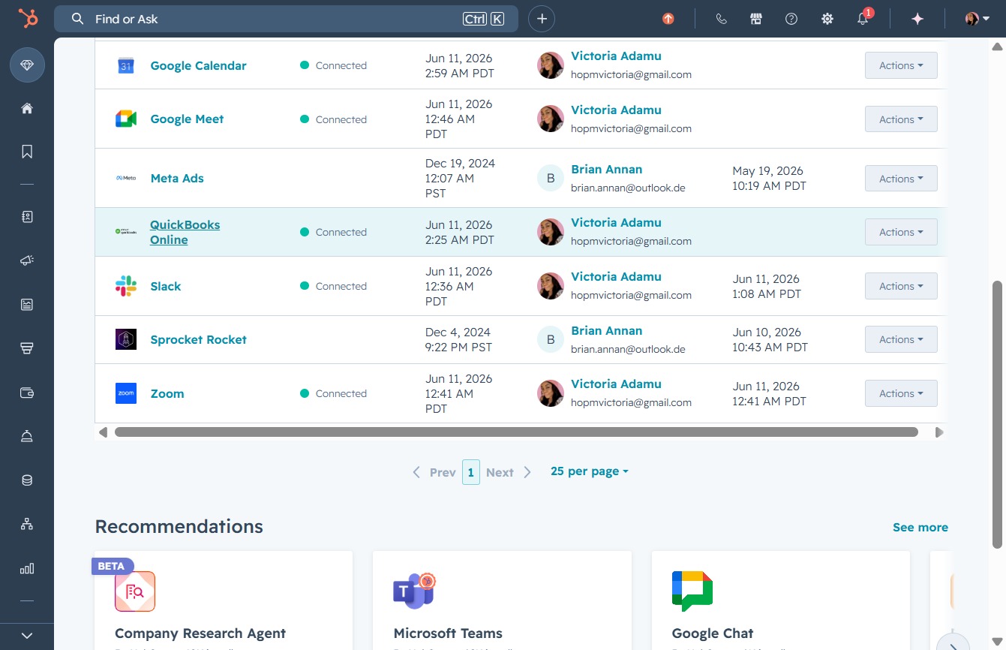Screen dimensions: 1006x650
Task: Select the diamond icon in the sidebar
Action: click(x=27, y=65)
